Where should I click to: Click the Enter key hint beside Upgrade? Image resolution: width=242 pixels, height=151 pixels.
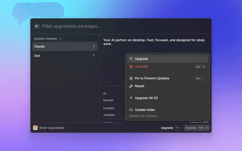click(177, 128)
